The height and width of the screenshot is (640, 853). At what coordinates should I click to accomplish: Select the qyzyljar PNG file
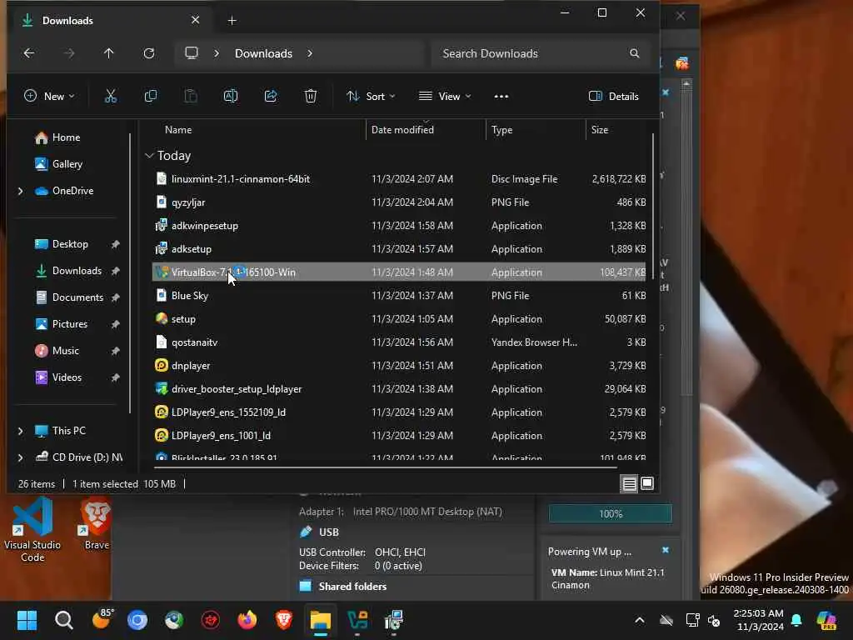399,202
